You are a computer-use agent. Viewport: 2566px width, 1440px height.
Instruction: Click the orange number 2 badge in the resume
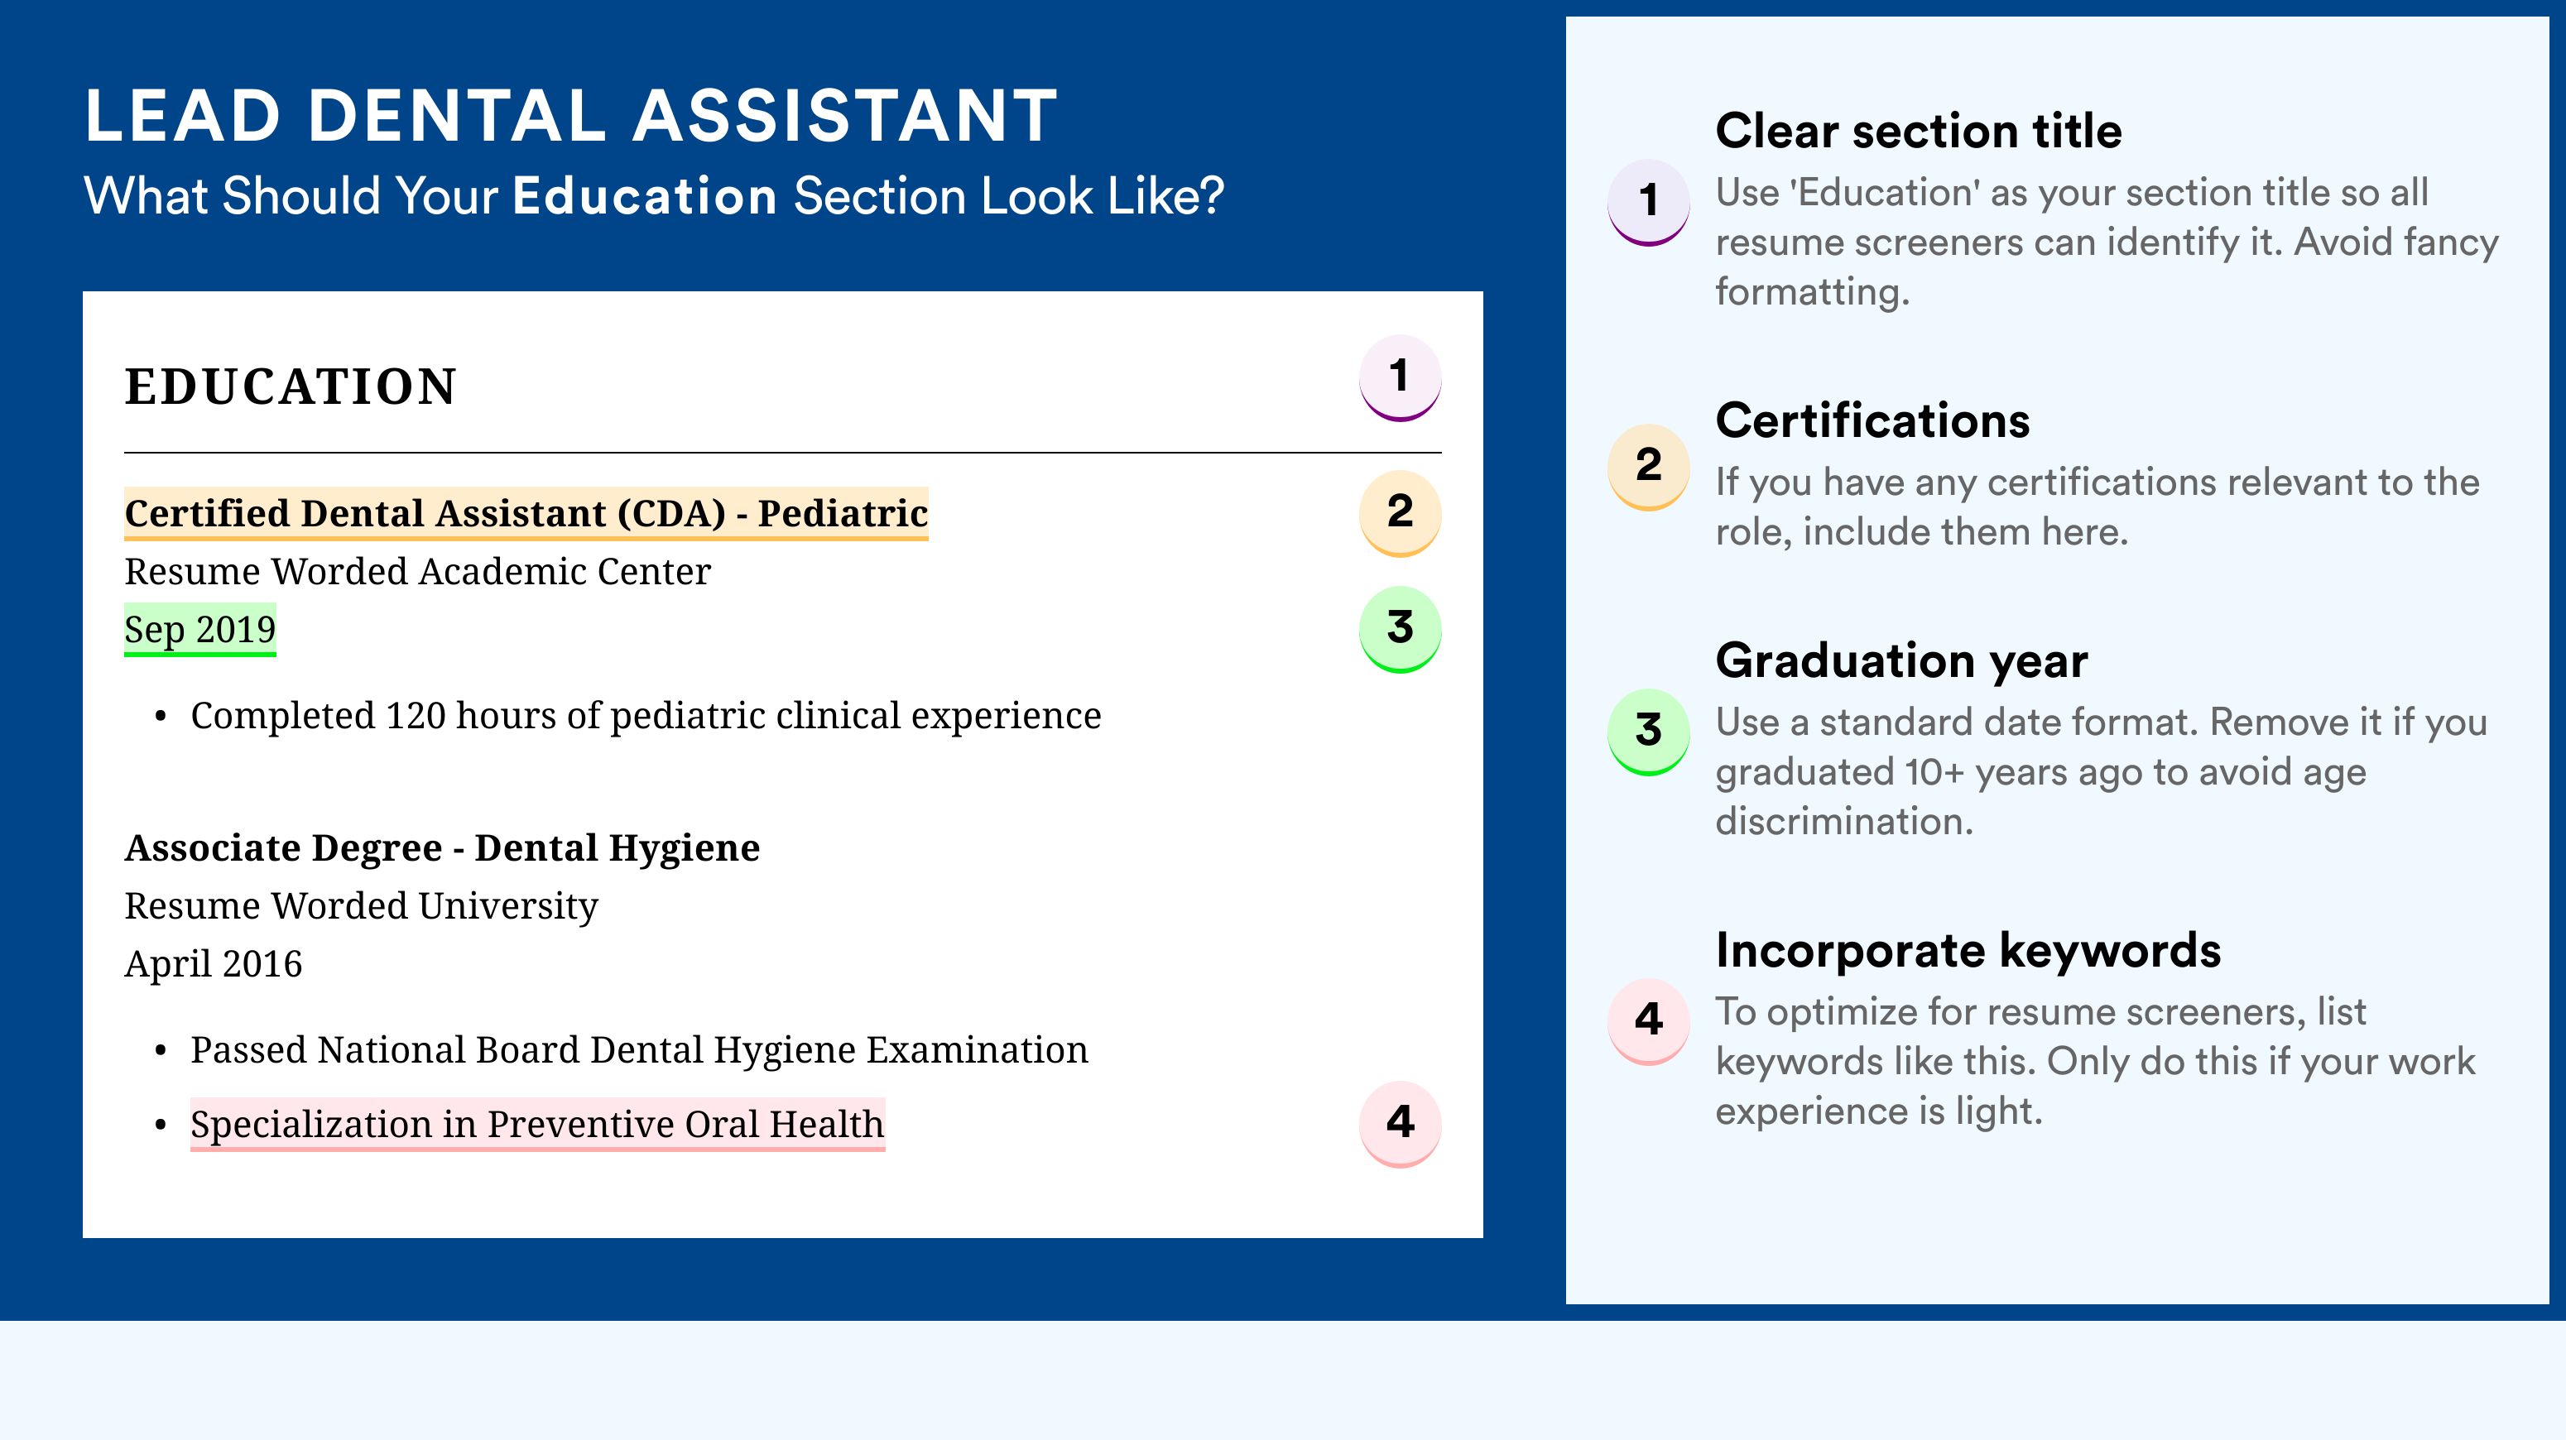[1400, 513]
